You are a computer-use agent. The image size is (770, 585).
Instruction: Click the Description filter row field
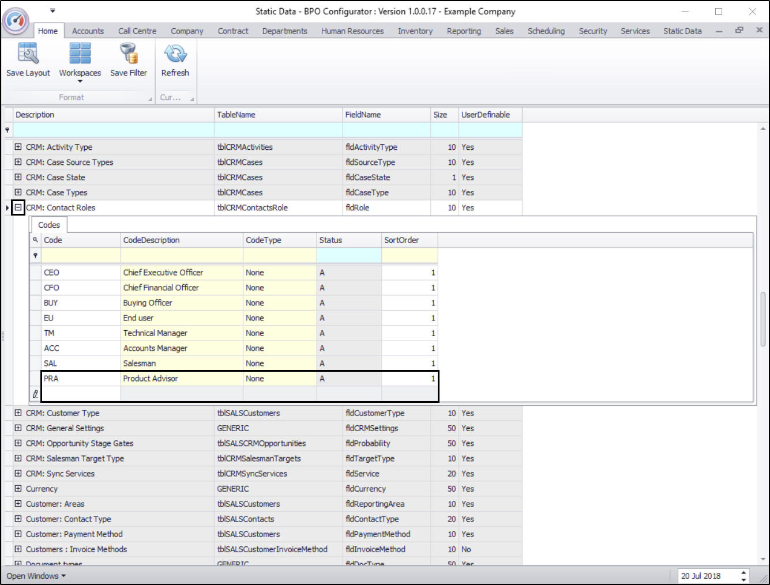113,130
